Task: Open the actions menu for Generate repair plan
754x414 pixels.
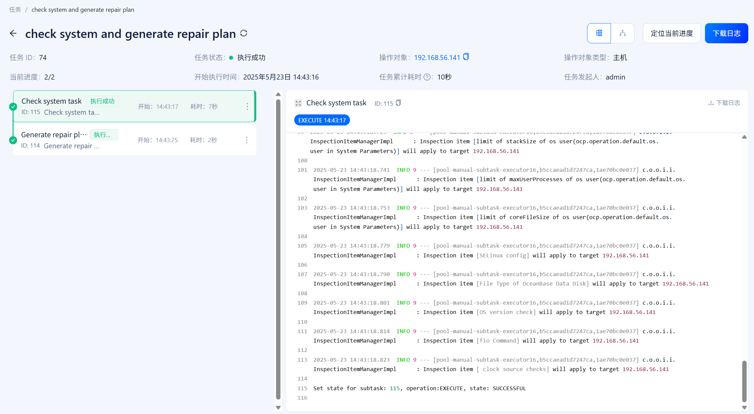Action: click(x=247, y=140)
